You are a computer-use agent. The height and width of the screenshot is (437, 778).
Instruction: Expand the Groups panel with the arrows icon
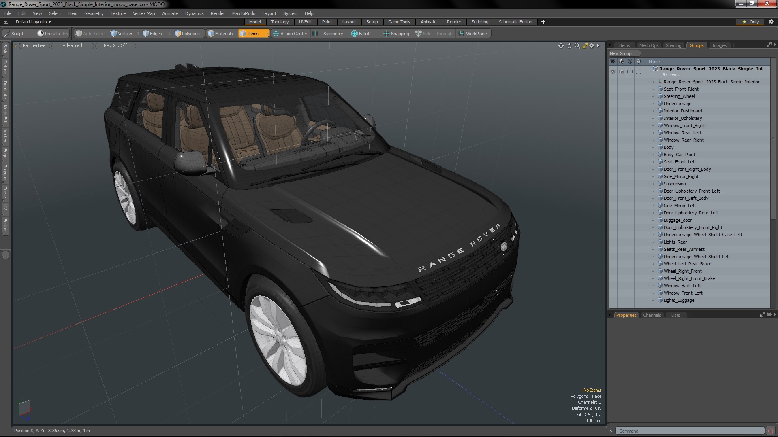coord(769,45)
